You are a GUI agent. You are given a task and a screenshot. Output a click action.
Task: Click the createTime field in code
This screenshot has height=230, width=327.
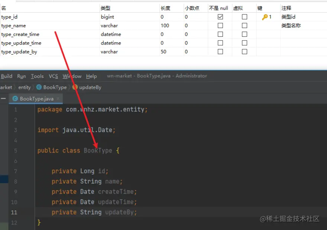tap(116, 192)
